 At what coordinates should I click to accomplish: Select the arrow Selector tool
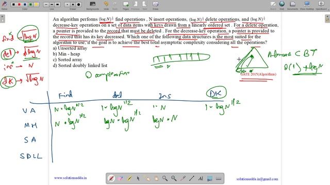(138, 178)
